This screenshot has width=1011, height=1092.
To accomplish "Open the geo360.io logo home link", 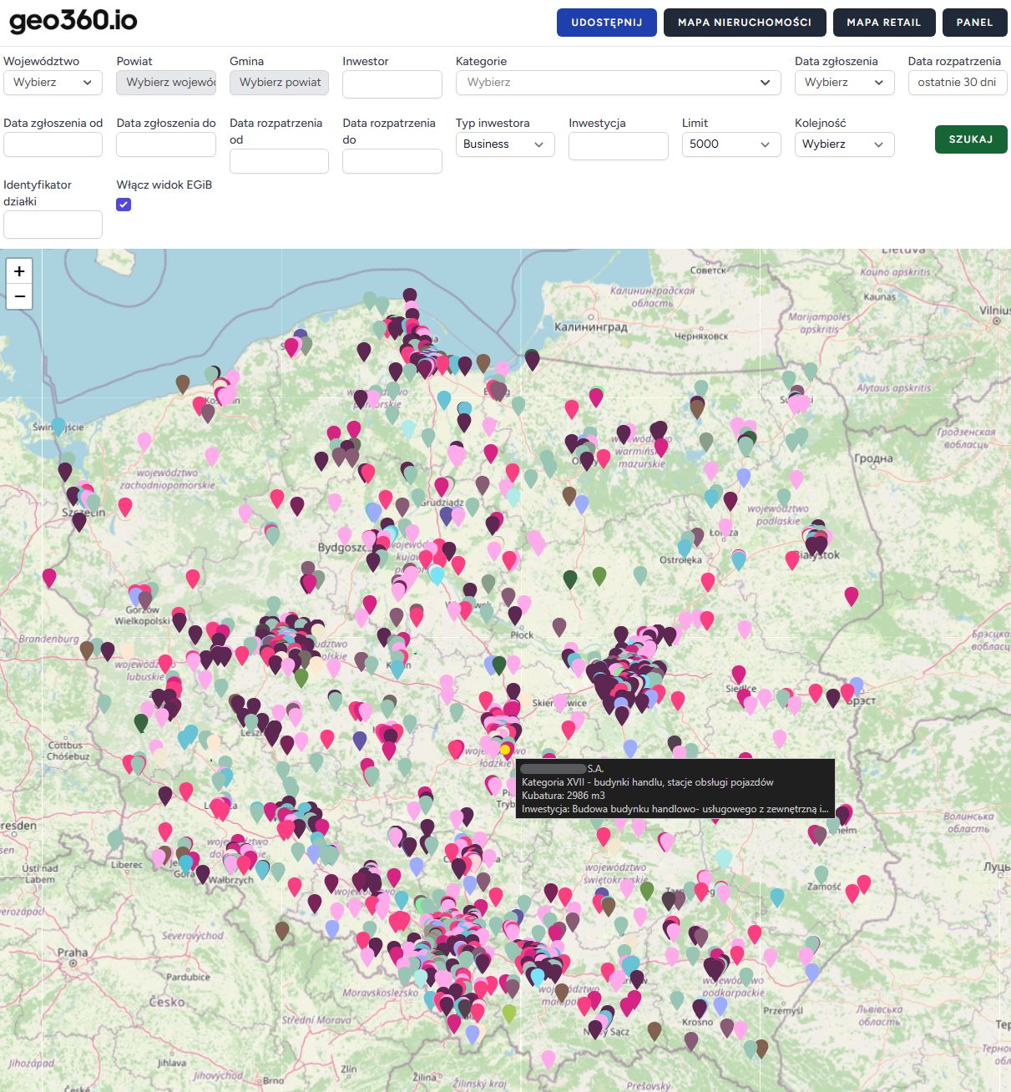I will pos(73,21).
